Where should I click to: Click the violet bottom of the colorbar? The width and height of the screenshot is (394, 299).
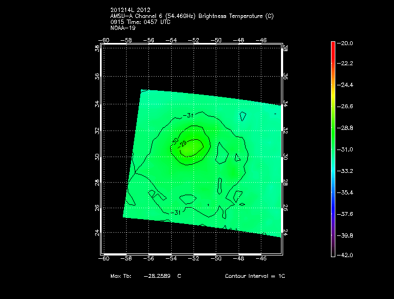coord(333,247)
